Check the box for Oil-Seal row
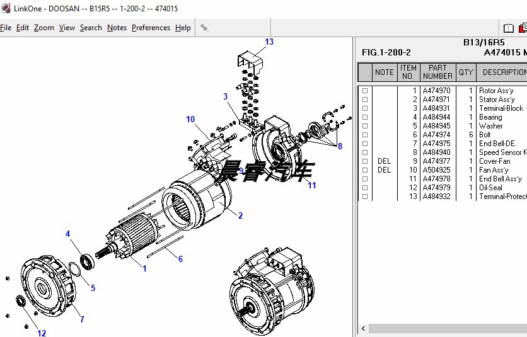Image resolution: width=527 pixels, height=337 pixels. click(365, 188)
